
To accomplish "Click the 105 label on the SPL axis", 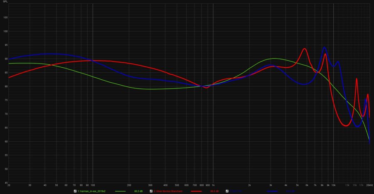I will pyautogui.click(x=5, y=17).
